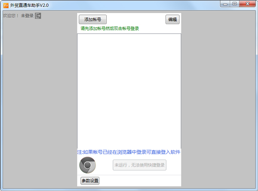Select the green 请先添加帐号然后双击帐号登录 hint text
258x191 pixels.
coord(110,28)
